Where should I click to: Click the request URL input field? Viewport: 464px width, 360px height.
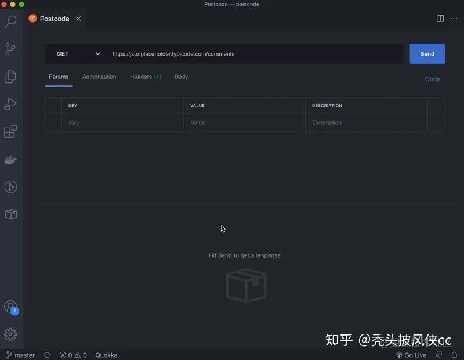tap(255, 54)
